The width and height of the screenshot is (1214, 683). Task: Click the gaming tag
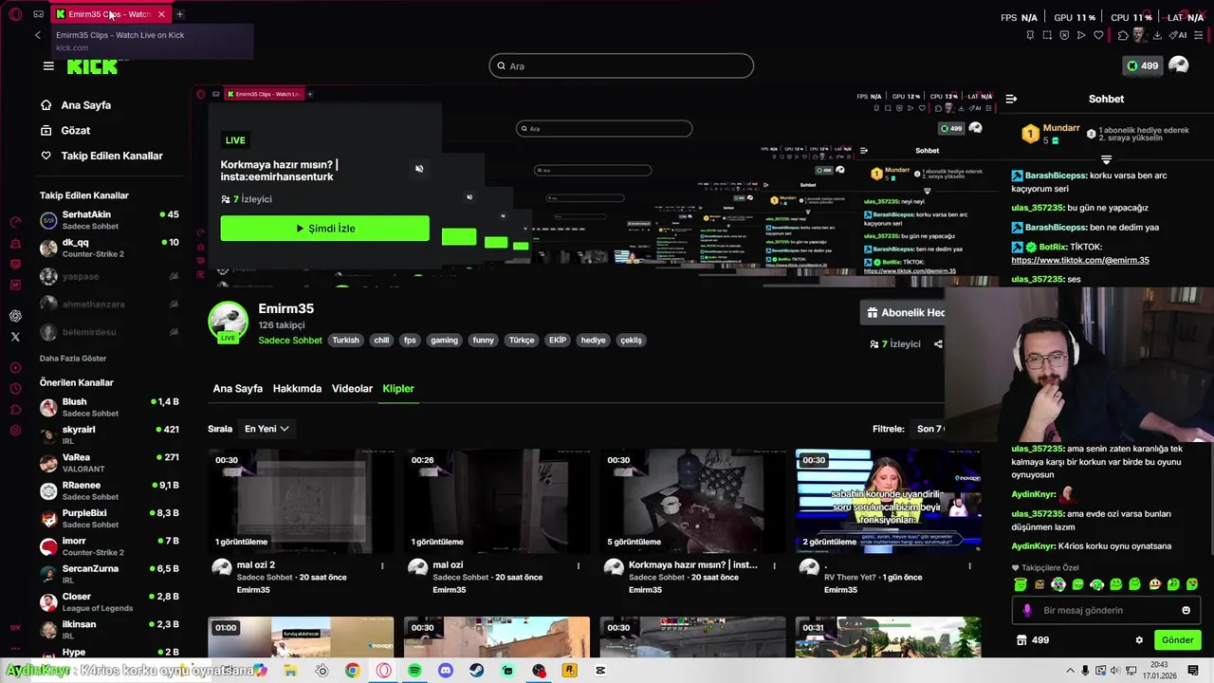coord(444,340)
